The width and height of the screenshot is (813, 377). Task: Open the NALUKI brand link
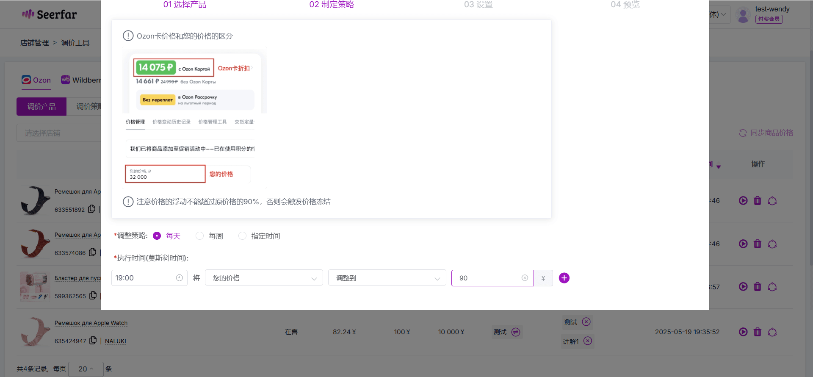click(116, 341)
